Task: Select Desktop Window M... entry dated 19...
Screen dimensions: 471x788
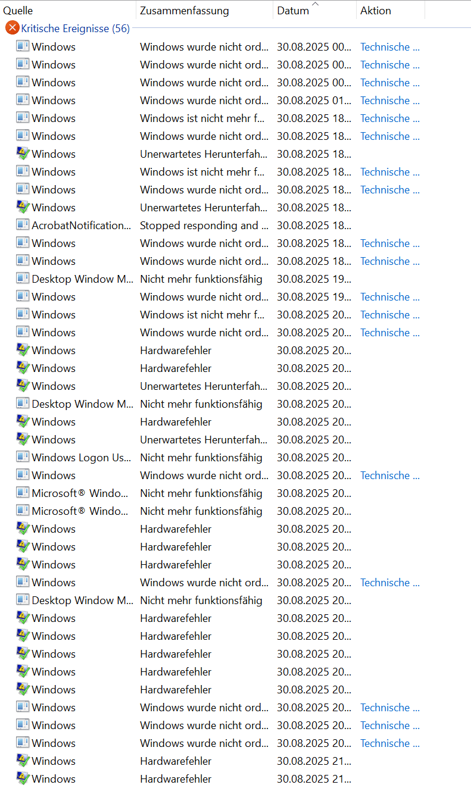Action: [83, 279]
